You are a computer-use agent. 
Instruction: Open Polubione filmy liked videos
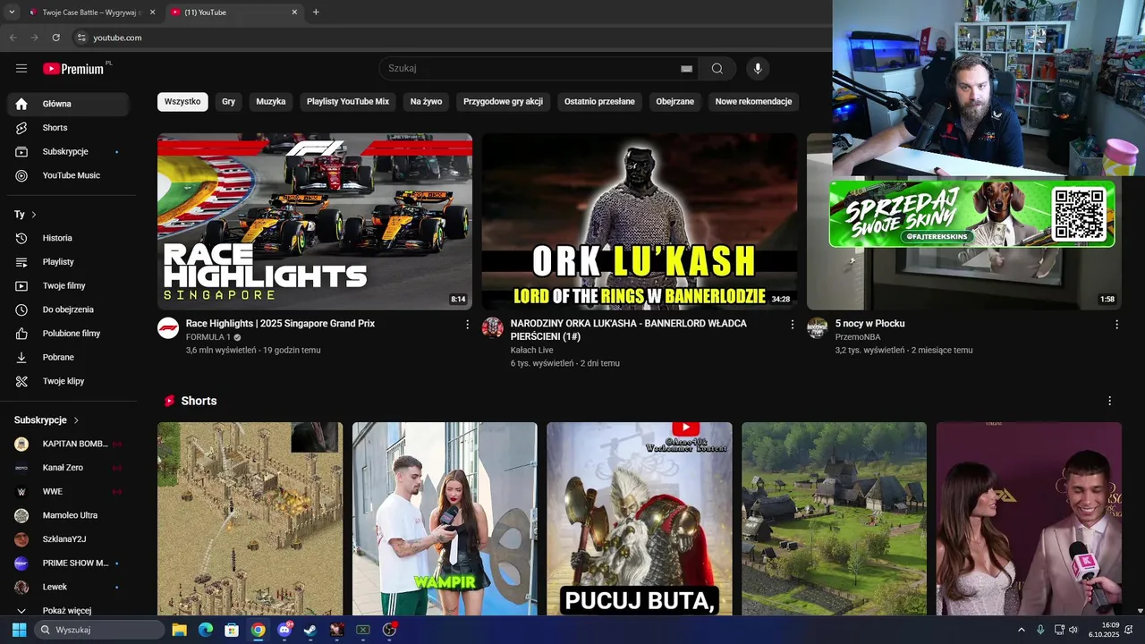[68, 334]
